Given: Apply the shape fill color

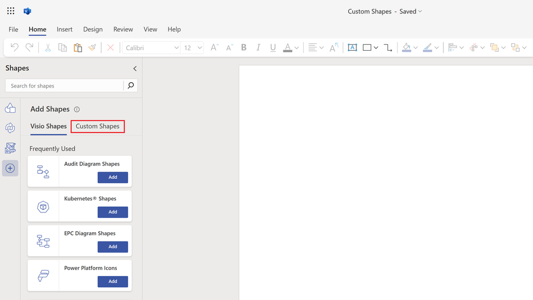Looking at the screenshot, I should coord(407,48).
